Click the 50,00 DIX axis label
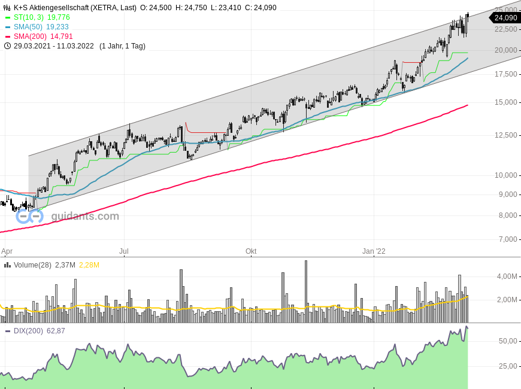521x389 pixels. 508,341
